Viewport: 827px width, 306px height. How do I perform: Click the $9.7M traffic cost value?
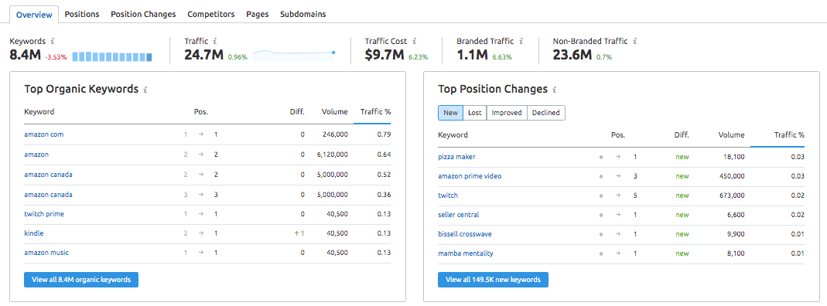384,54
